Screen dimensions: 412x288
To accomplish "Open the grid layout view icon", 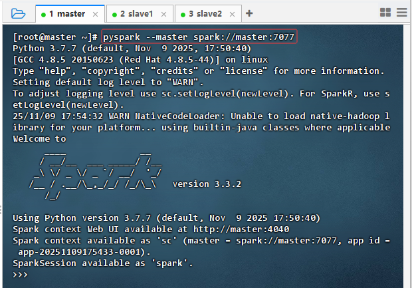I will [x=385, y=12].
